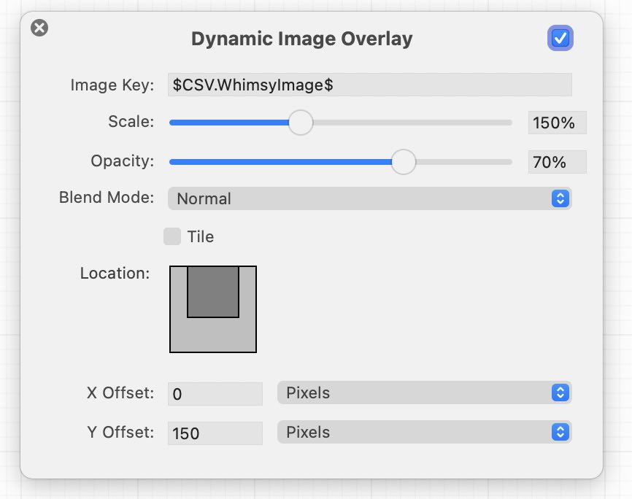The width and height of the screenshot is (632, 499).
Task: Select the Scale percentage field showing 150%
Action: [x=557, y=123]
